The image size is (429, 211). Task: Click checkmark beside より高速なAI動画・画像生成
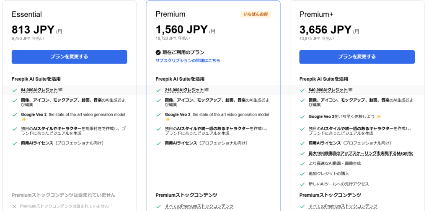pyautogui.click(x=302, y=164)
